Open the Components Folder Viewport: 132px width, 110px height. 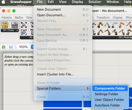110,88
